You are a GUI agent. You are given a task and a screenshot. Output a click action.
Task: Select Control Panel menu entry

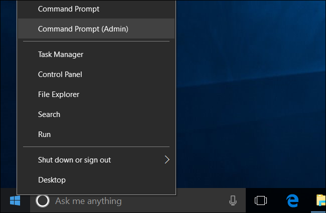tap(60, 74)
